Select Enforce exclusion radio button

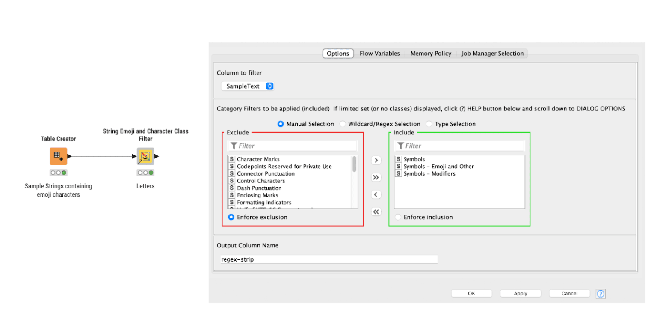tap(231, 217)
